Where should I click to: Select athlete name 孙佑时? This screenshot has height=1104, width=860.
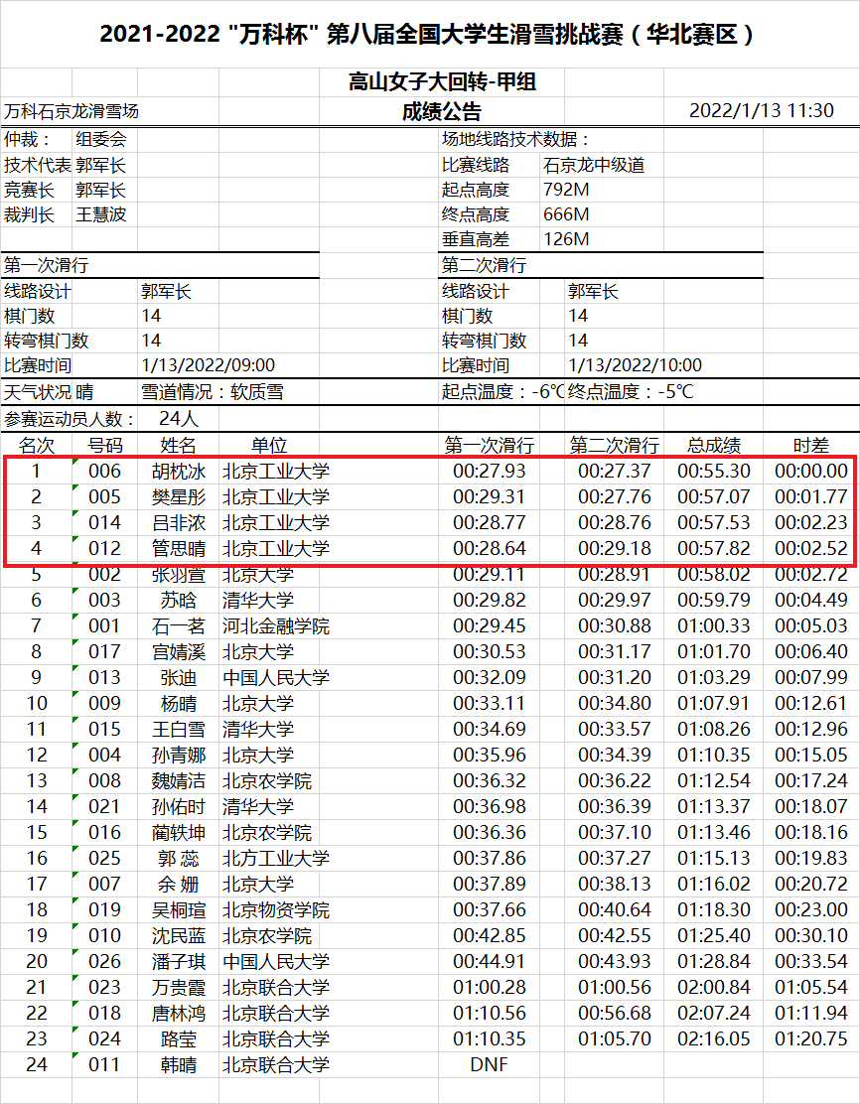pyautogui.click(x=178, y=806)
